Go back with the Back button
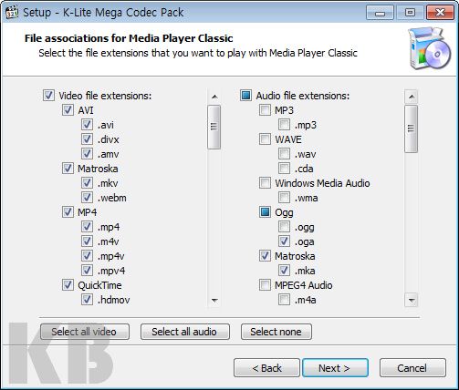This screenshot has width=459, height=390. (266, 368)
